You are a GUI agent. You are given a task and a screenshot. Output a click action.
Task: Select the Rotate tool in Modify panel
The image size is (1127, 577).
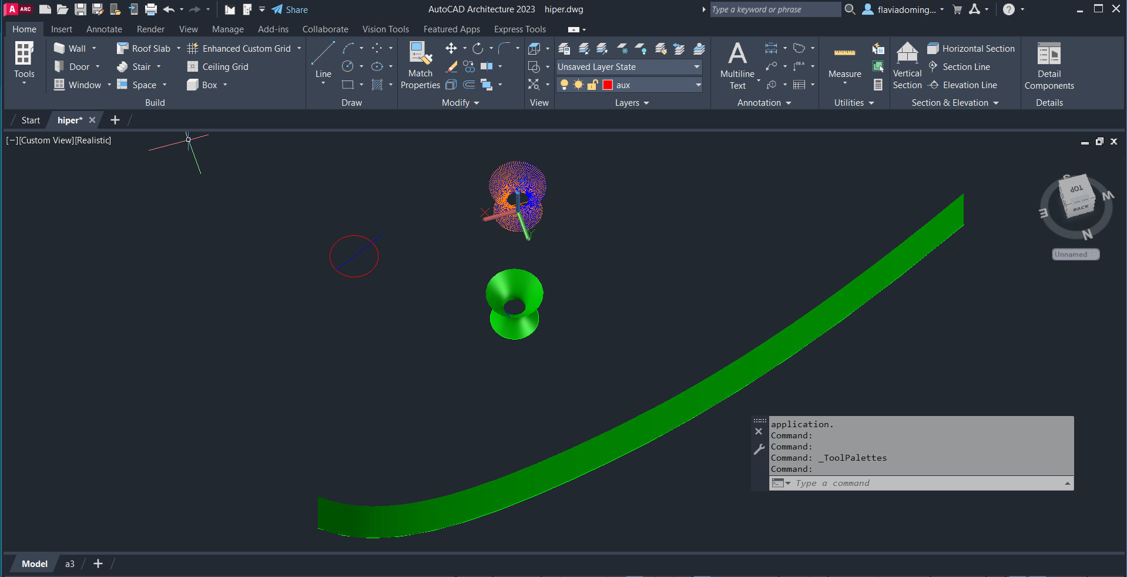point(478,49)
